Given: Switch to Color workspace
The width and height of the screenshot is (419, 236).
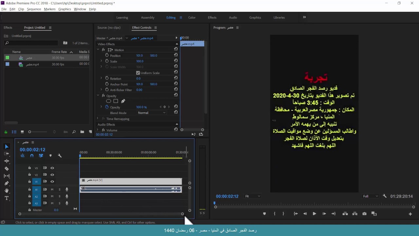Looking at the screenshot, I should pyautogui.click(x=192, y=17).
